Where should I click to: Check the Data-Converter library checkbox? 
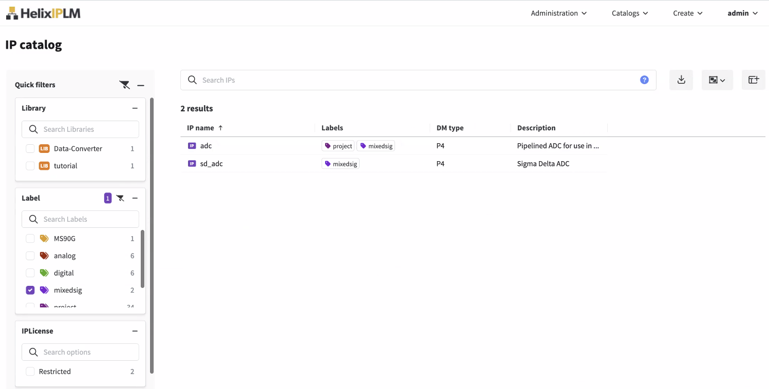click(x=30, y=149)
